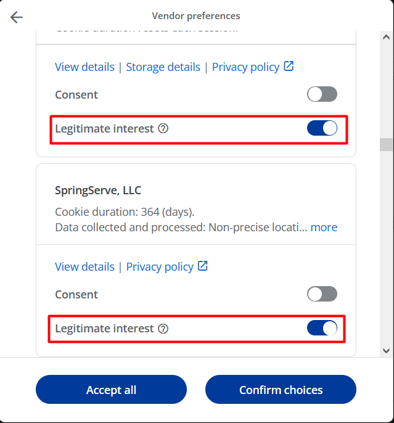Image resolution: width=394 pixels, height=423 pixels.
Task: Enable the upper vendor Consent toggle
Action: pyautogui.click(x=322, y=94)
